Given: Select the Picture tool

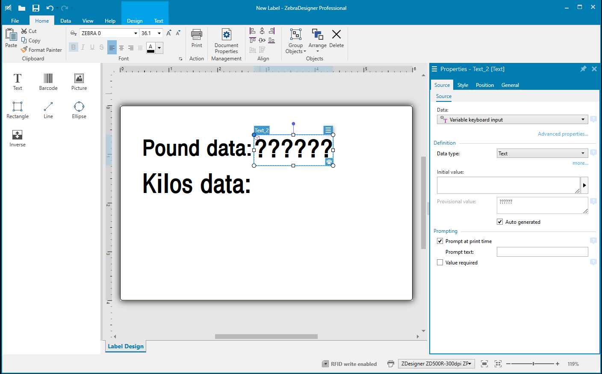Looking at the screenshot, I should point(79,81).
